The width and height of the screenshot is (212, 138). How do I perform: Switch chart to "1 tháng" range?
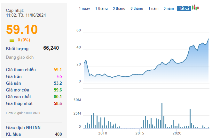pyautogui.click(x=101, y=9)
